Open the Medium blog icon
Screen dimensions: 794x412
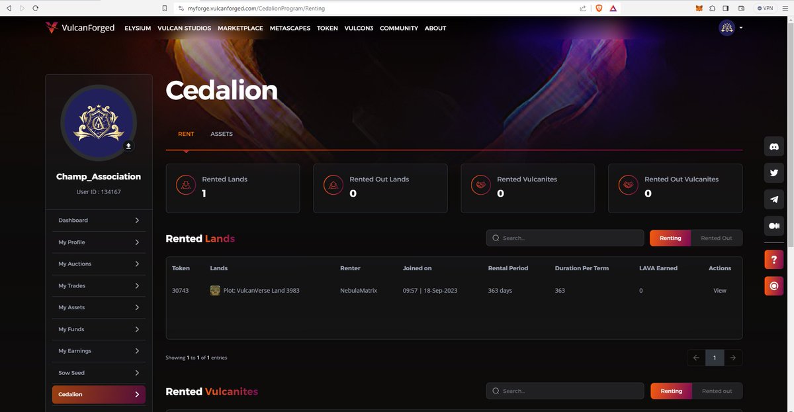(x=773, y=225)
